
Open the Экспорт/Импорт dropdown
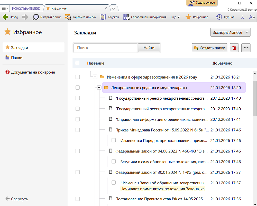point(230,33)
